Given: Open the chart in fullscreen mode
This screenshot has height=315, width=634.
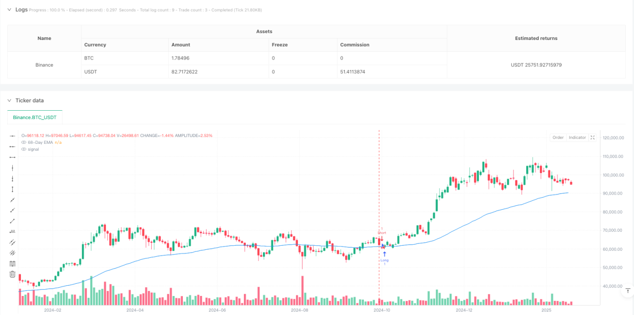Looking at the screenshot, I should (593, 138).
